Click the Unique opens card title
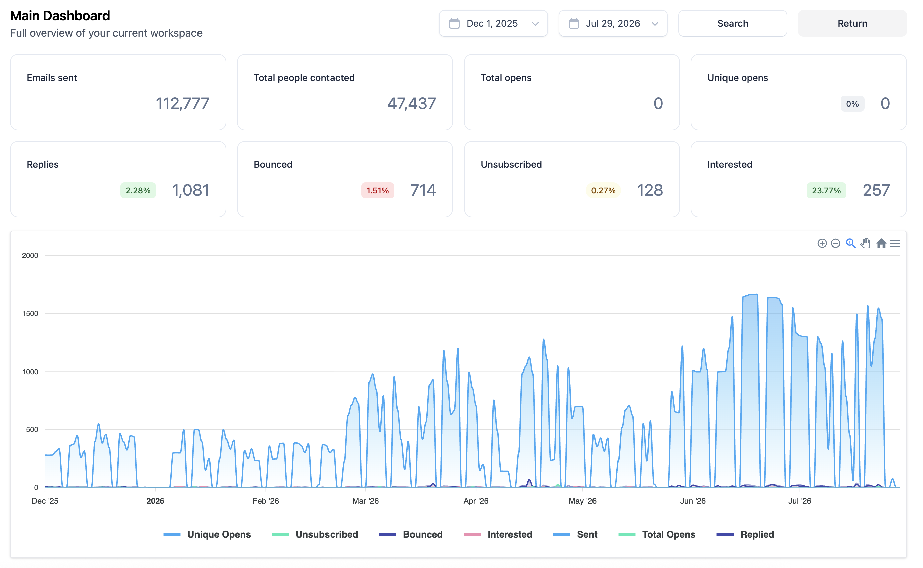This screenshot has height=568, width=923. (738, 78)
